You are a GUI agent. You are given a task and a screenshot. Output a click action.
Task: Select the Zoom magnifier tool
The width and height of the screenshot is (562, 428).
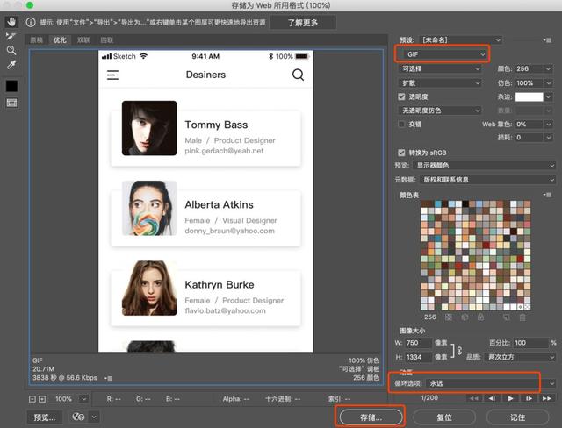point(11,50)
